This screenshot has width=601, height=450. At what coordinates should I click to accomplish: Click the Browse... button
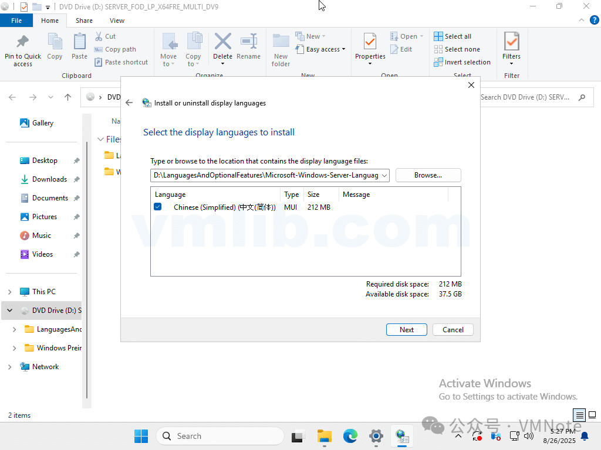pos(428,175)
